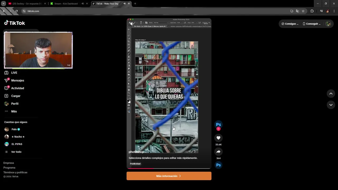Open Términos y políticas footer link
This screenshot has height=190, width=338.
pos(15,172)
